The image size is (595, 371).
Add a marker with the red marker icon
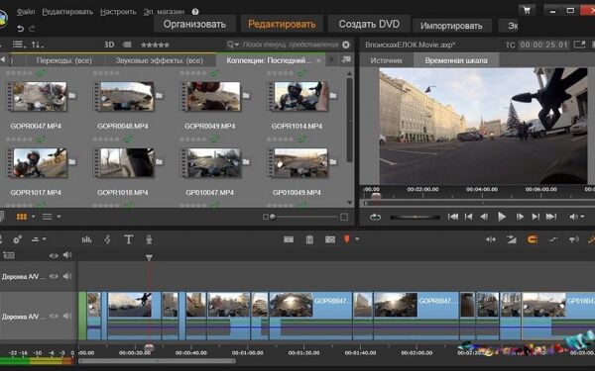point(346,238)
